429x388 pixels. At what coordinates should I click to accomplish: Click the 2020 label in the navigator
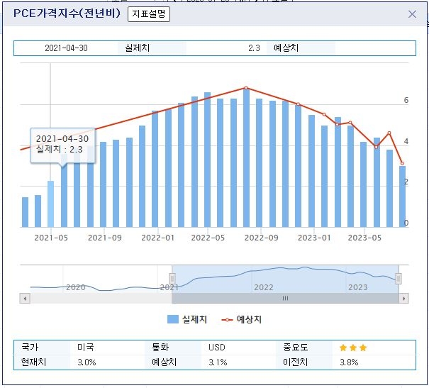(x=76, y=287)
